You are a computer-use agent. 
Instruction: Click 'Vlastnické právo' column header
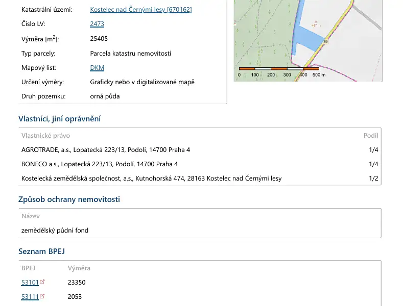tap(45, 136)
